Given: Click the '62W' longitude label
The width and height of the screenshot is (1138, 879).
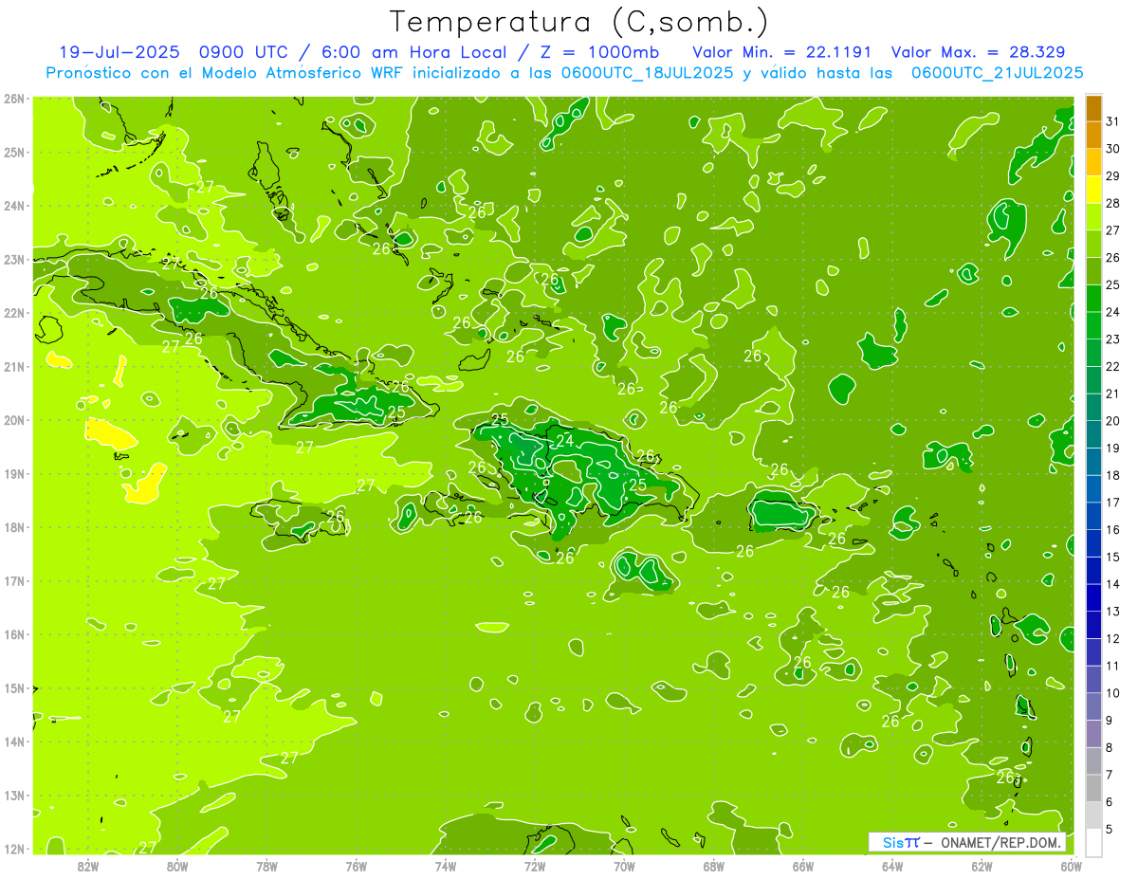Looking at the screenshot, I should coord(982,866).
